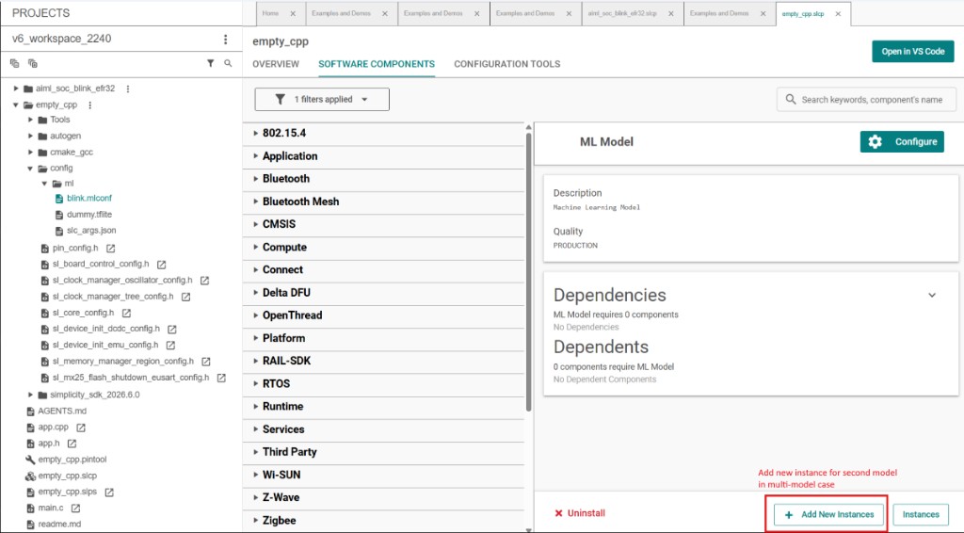Select AGENTS.md file in tree

[62, 412]
